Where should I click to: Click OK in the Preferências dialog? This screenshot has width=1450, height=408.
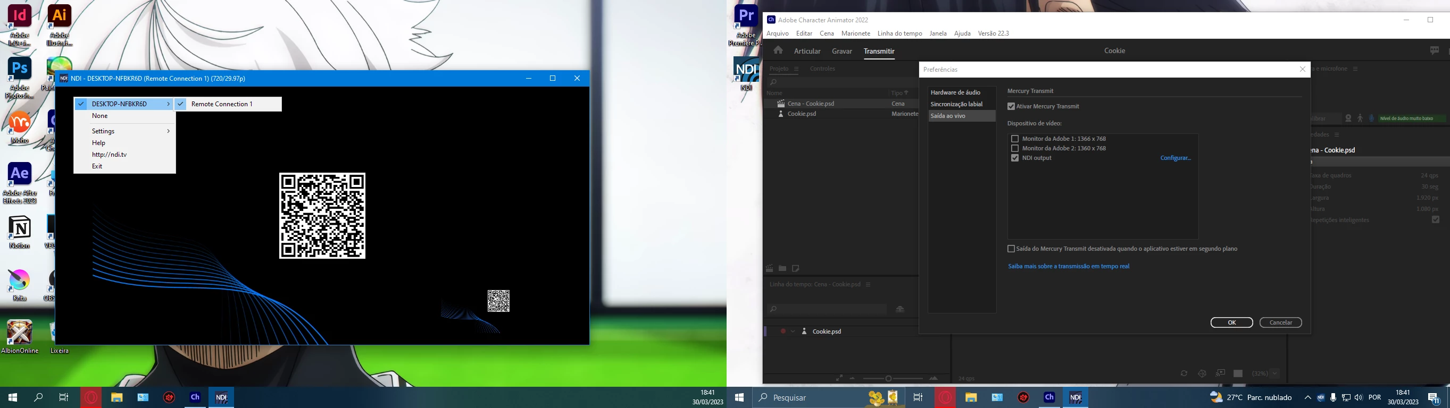(1231, 322)
